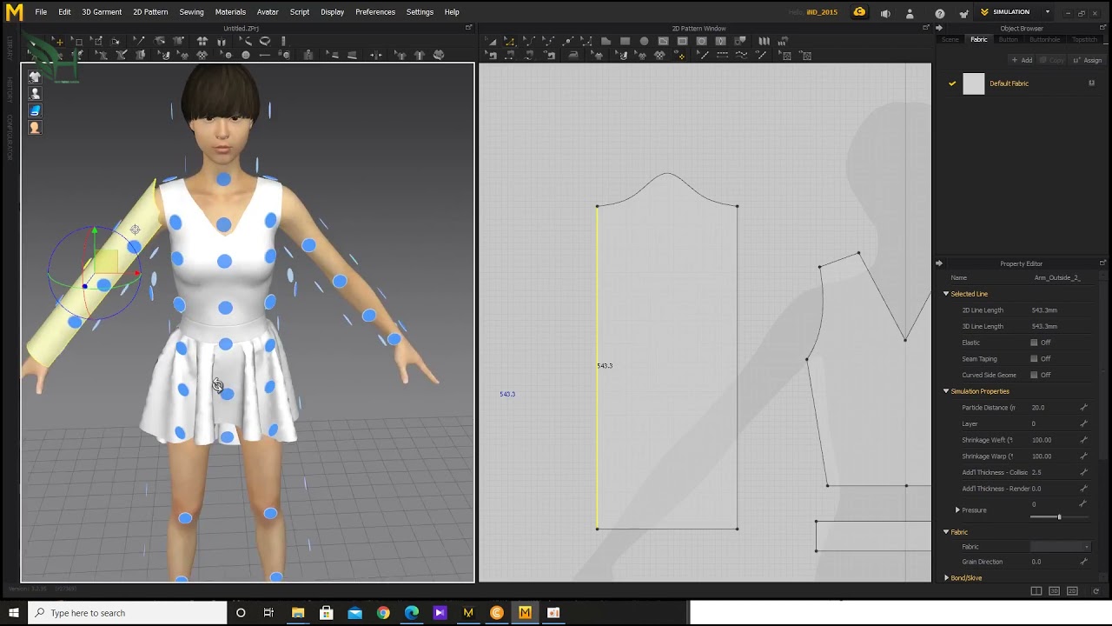Open the Sewing menu
The width and height of the screenshot is (1112, 626).
191,12
